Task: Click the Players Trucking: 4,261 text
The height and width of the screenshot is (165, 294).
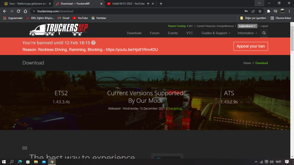Action: (x=180, y=26)
